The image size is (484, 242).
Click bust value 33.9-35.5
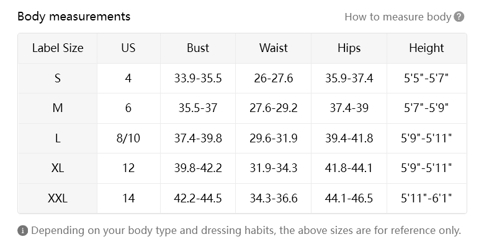coord(198,78)
